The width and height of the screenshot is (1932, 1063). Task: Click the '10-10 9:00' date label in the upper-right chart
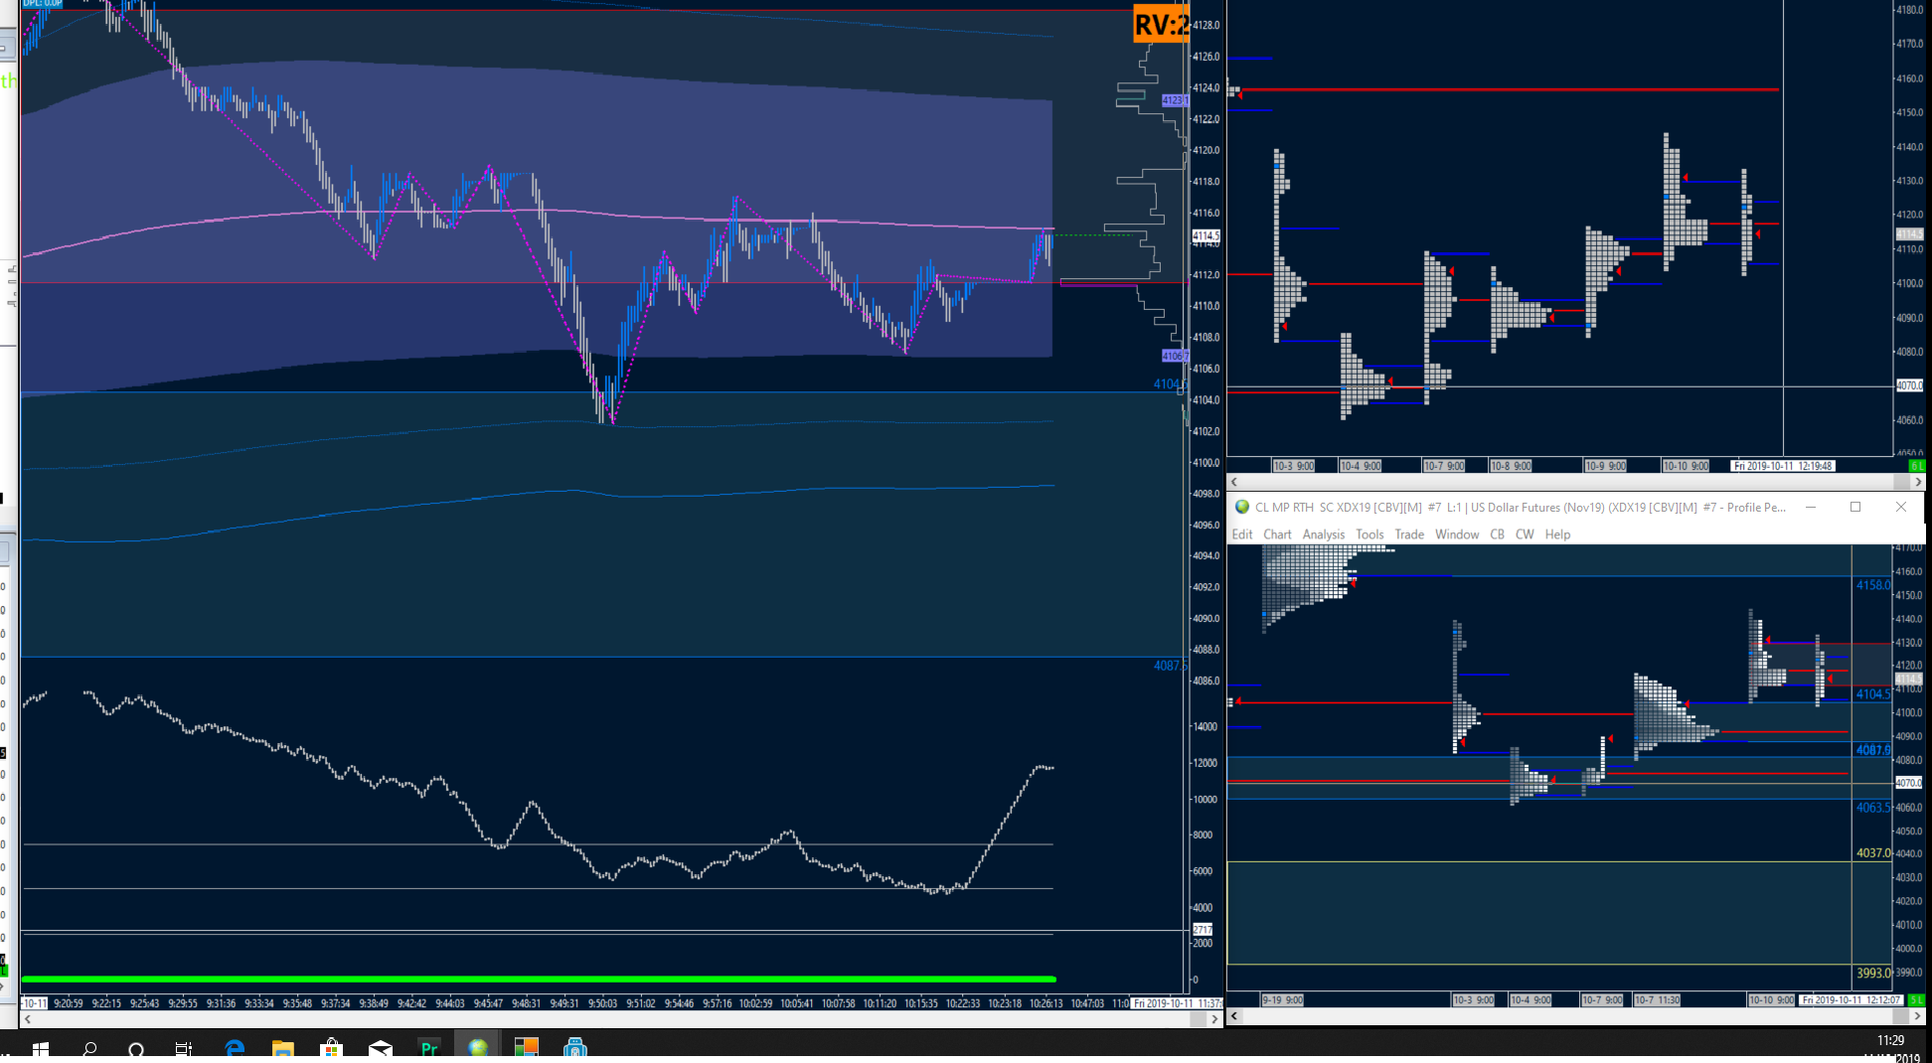1687,466
